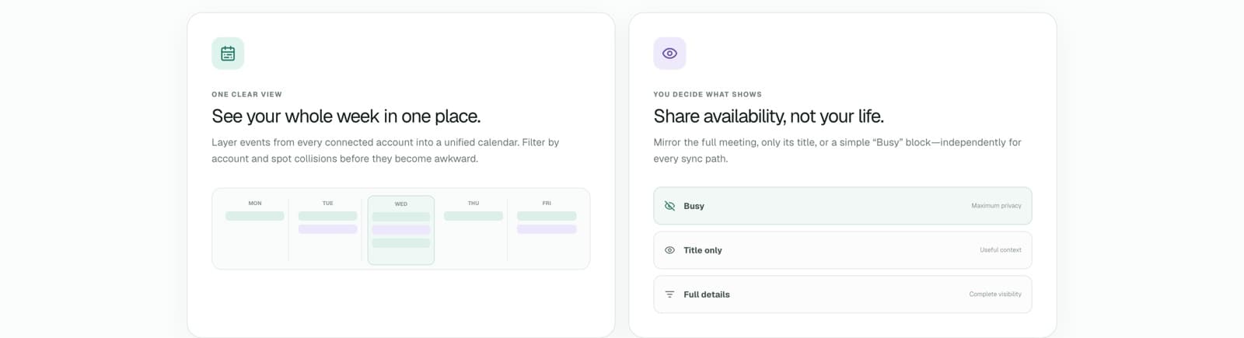Click the 'ONE CLEAR VIEW' eyebrow text
Screen dimensions: 1244x338
246,94
